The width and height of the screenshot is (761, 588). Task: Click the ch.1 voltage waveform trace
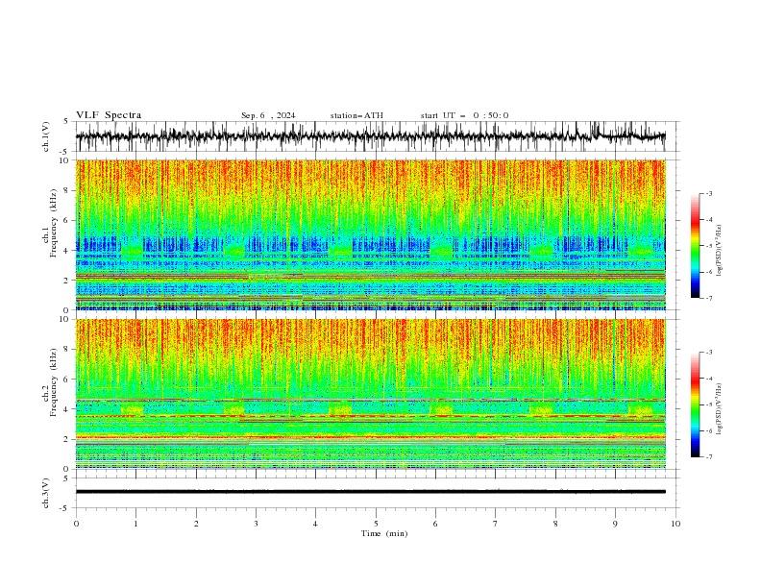[x=370, y=136]
